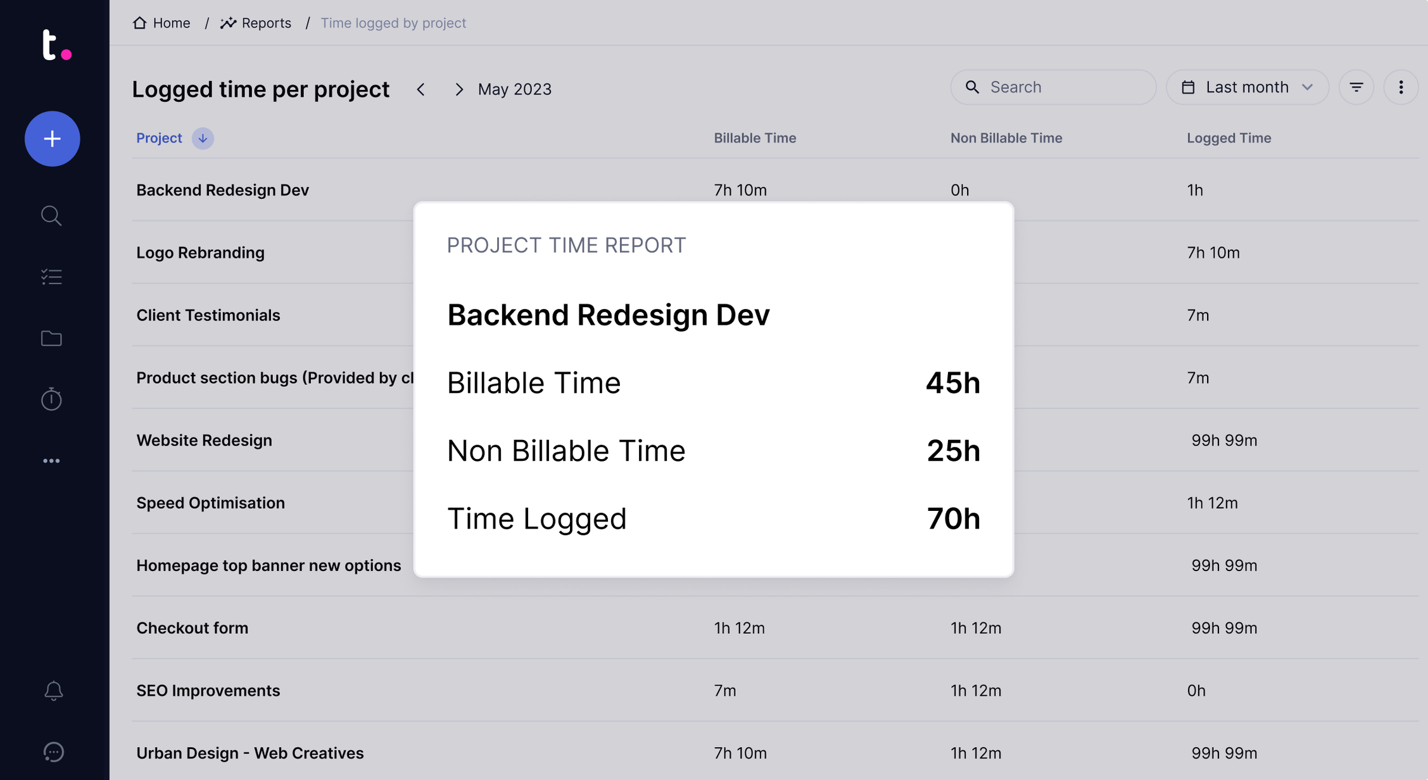Click the next month arrow
The width and height of the screenshot is (1428, 780).
click(459, 89)
